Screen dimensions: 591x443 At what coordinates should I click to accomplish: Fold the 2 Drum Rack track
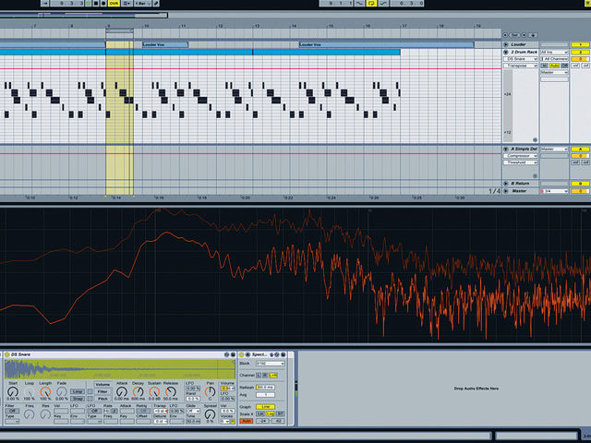[506, 52]
